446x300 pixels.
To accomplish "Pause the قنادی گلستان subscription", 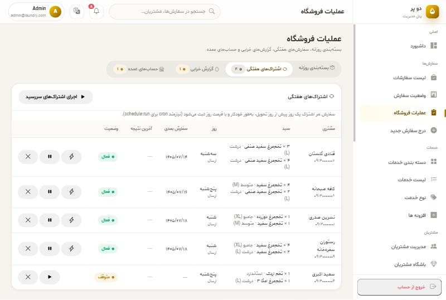I will point(50,157).
